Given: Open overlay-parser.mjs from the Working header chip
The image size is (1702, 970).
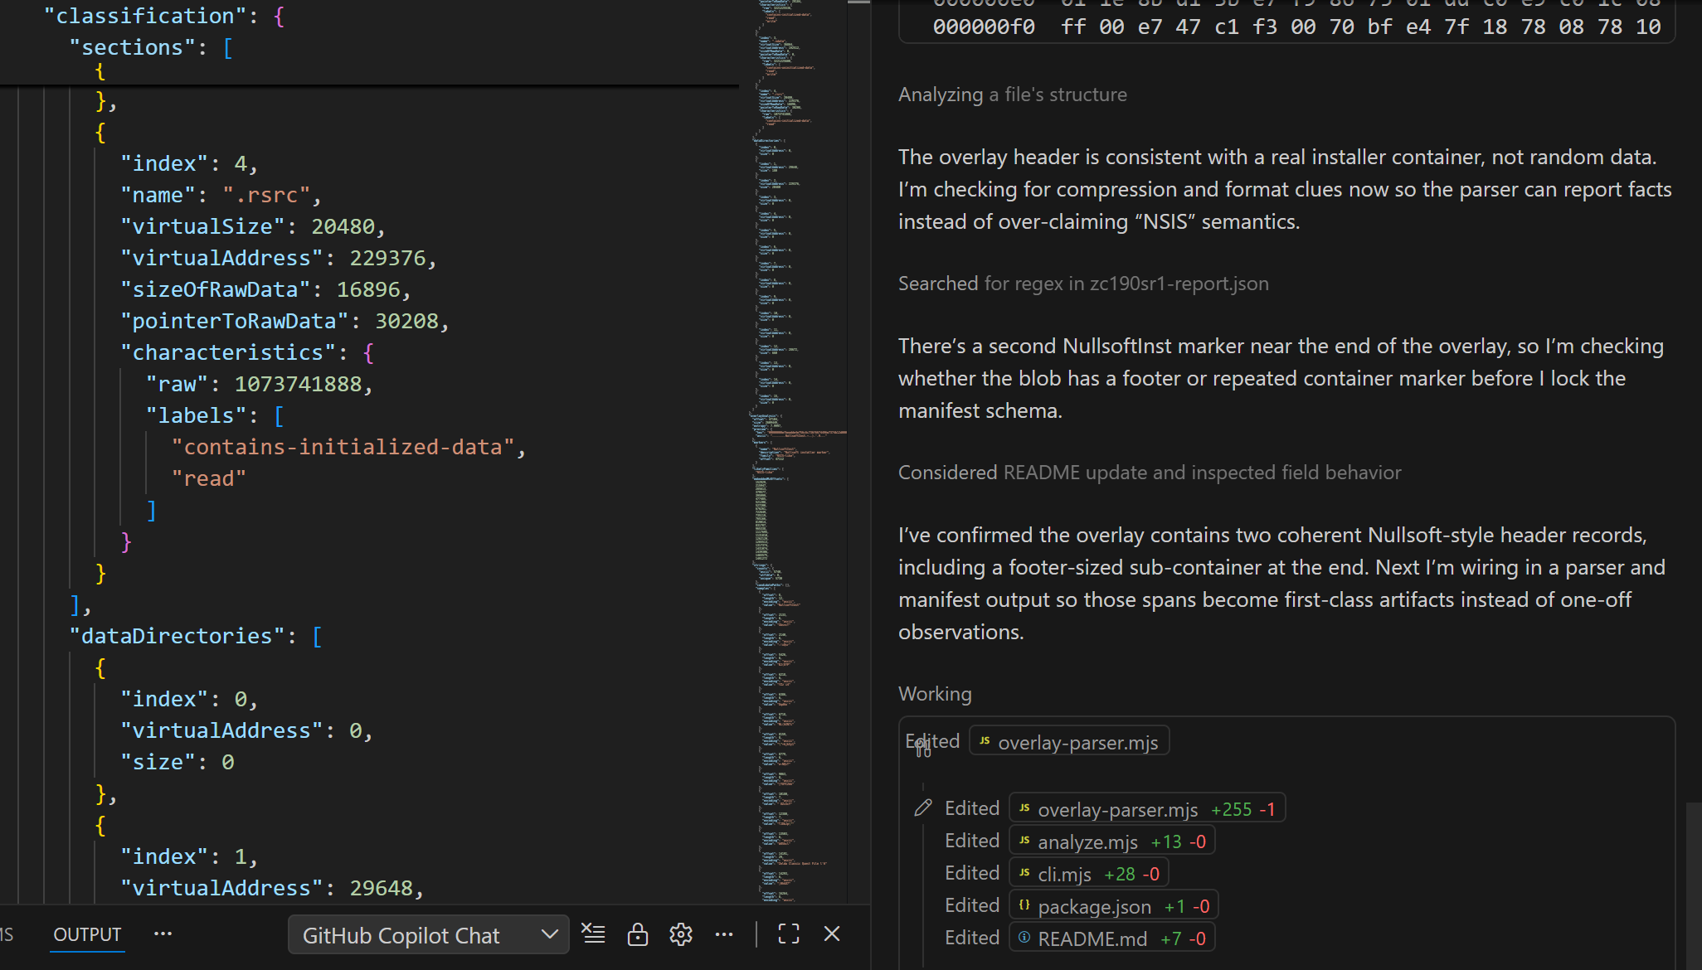Looking at the screenshot, I should click(1069, 742).
